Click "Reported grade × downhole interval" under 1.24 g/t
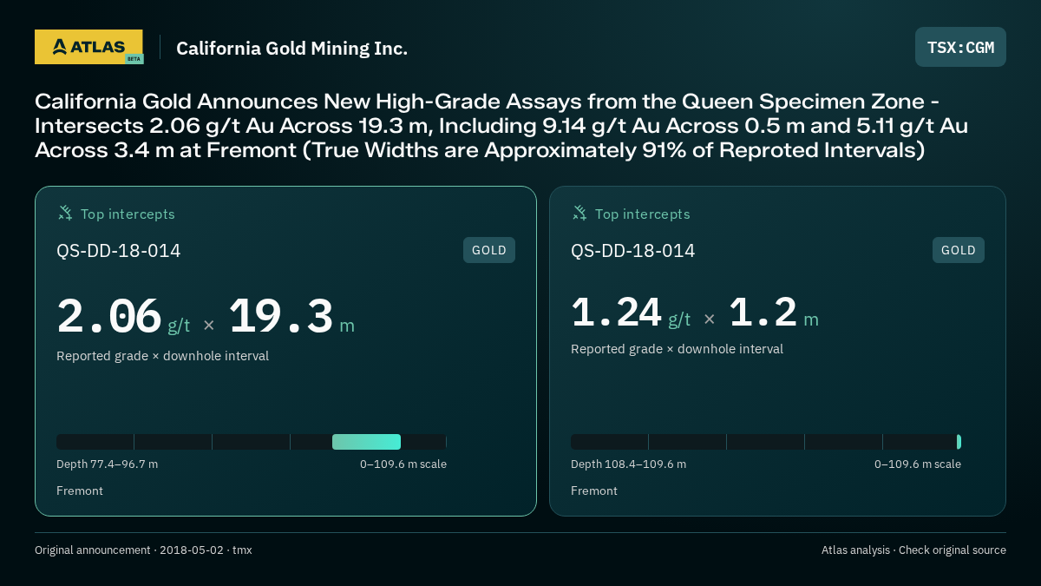 pos(677,349)
